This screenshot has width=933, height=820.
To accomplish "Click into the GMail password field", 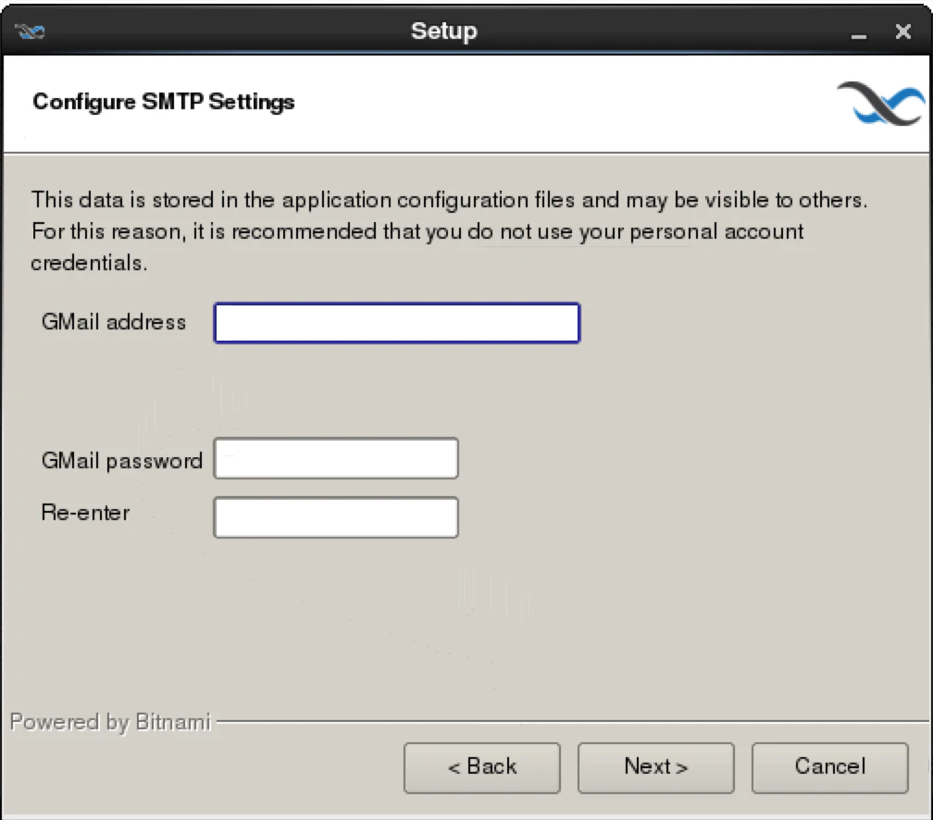I will [x=336, y=458].
